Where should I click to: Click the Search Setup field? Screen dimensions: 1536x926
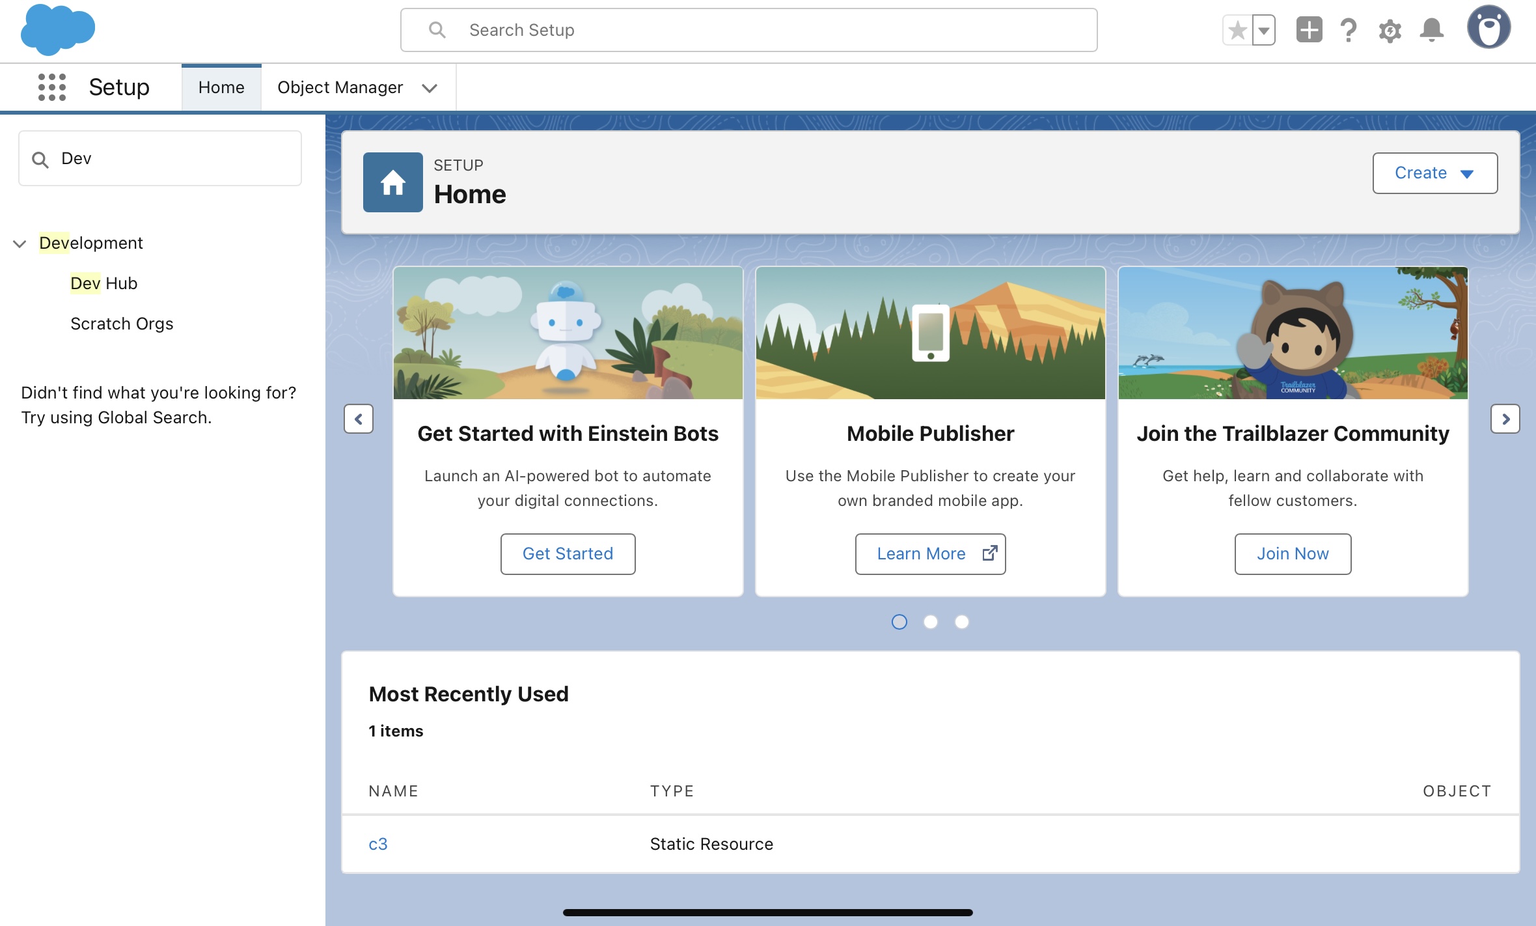748,30
